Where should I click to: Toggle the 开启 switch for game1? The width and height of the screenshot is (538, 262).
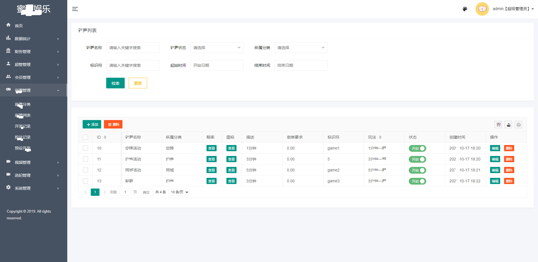(418, 148)
